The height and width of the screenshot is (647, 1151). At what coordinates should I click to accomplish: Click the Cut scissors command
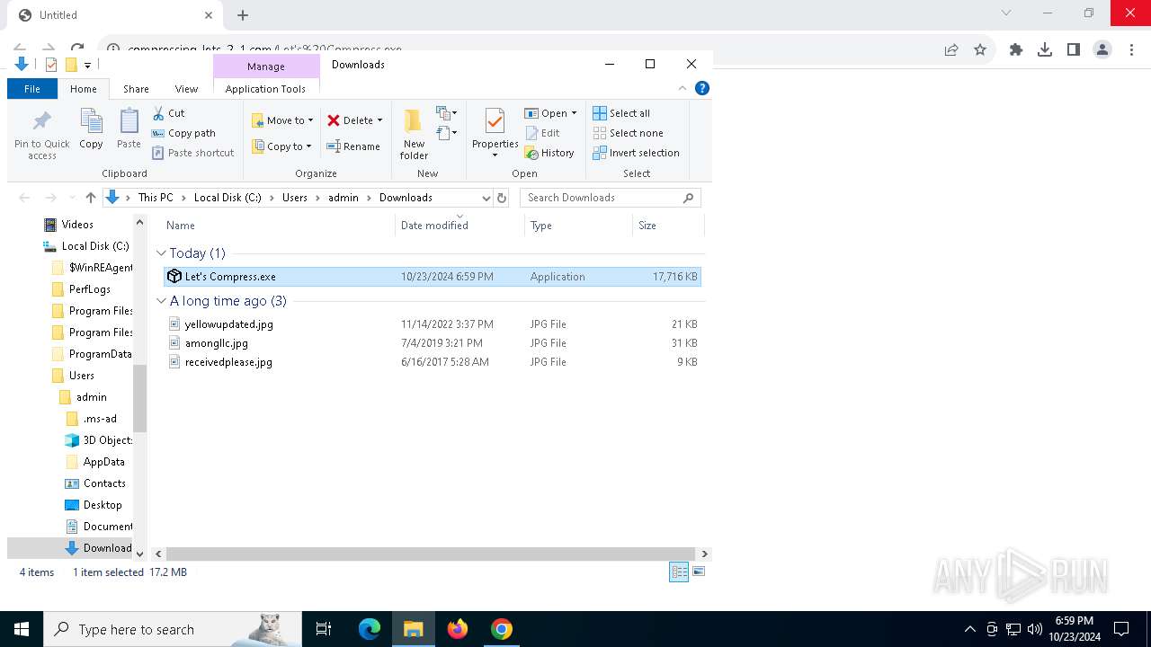pyautogui.click(x=168, y=113)
